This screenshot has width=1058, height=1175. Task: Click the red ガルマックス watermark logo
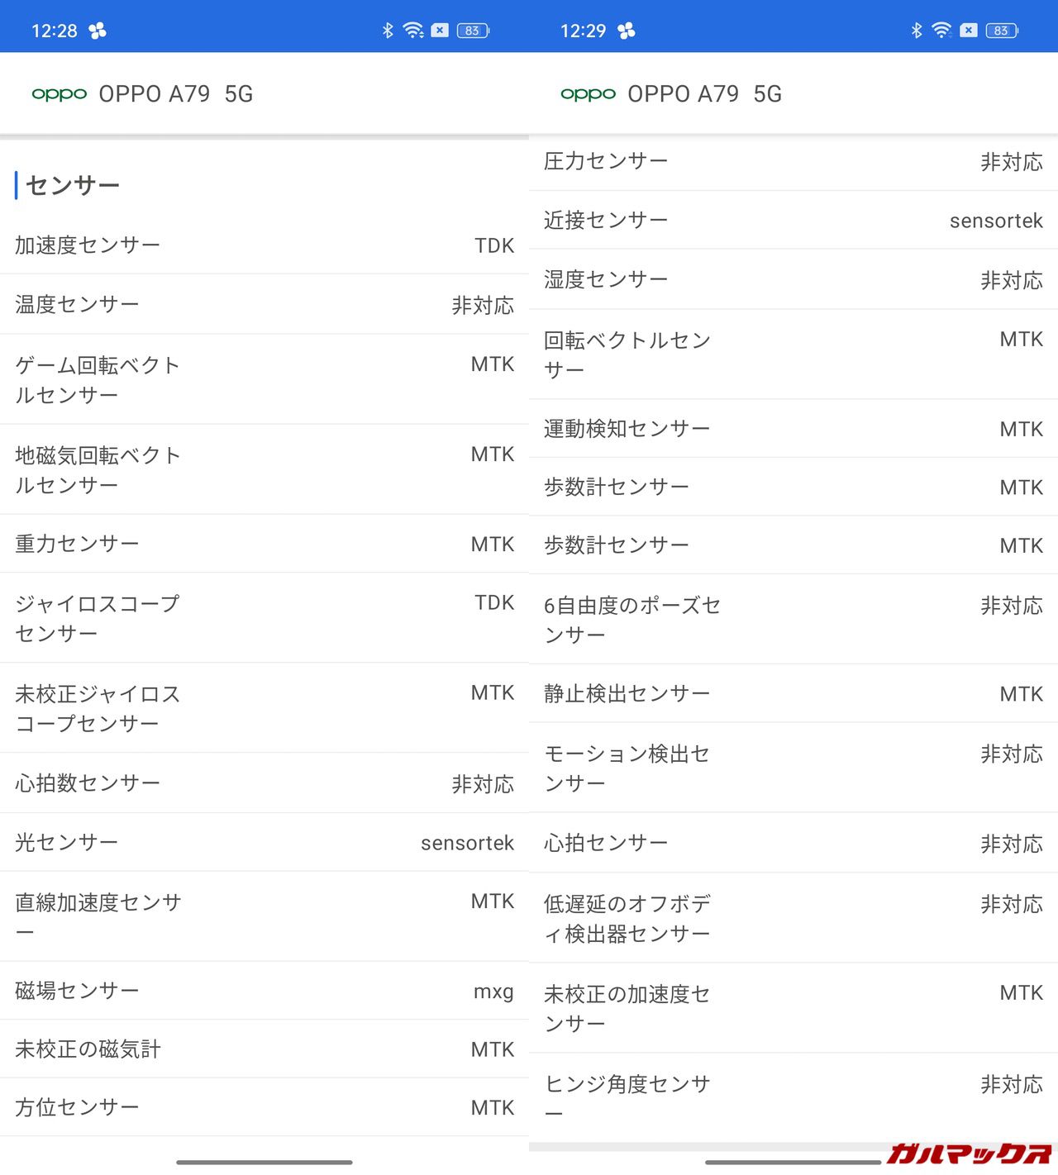tap(969, 1153)
